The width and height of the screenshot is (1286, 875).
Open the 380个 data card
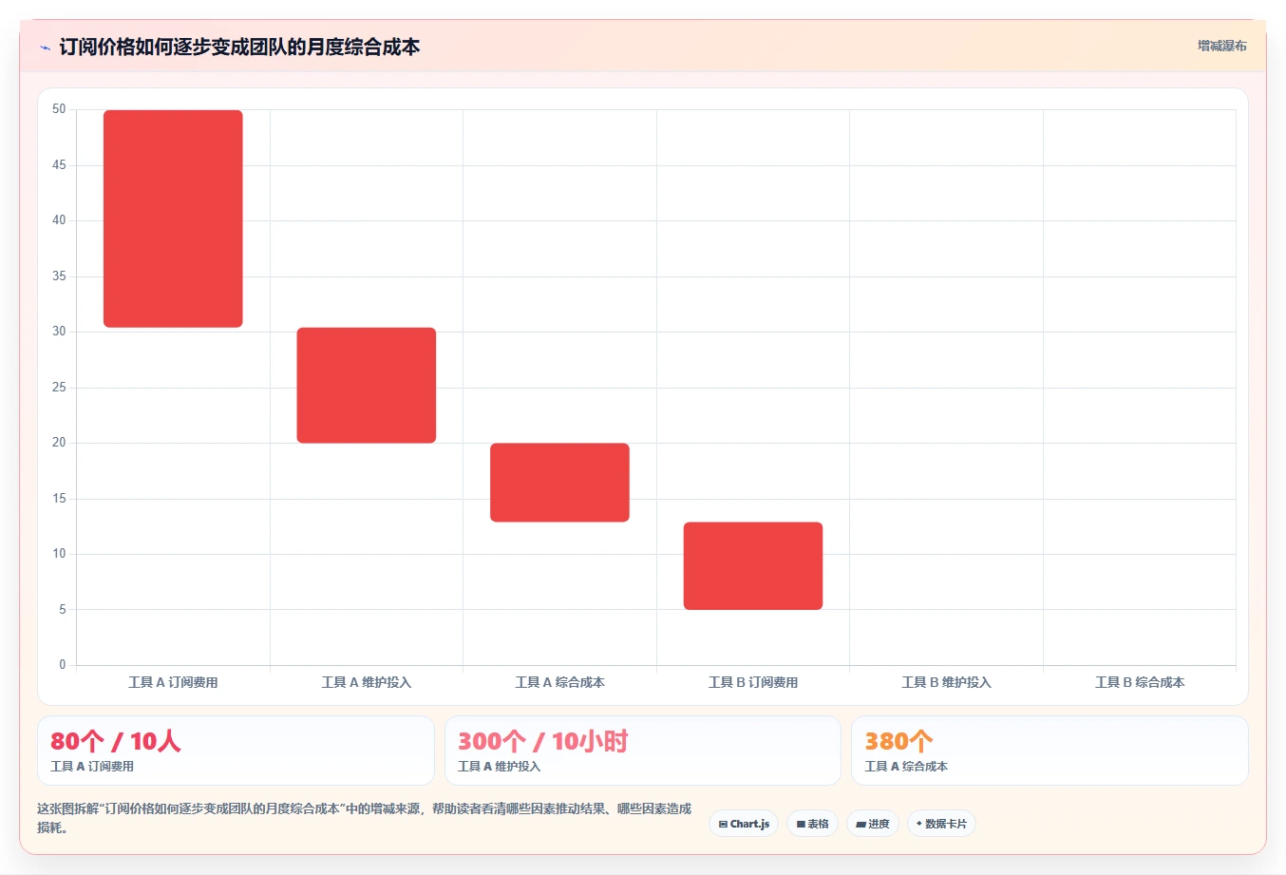(1050, 751)
